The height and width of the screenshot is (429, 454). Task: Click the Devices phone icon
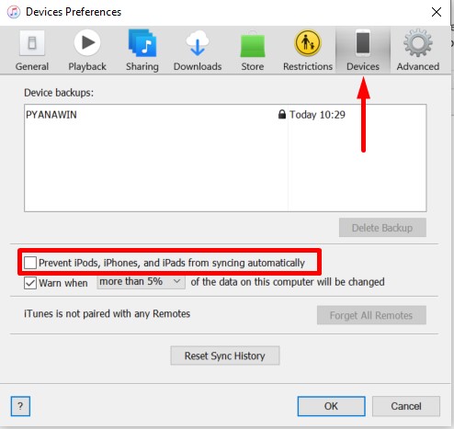(x=363, y=43)
